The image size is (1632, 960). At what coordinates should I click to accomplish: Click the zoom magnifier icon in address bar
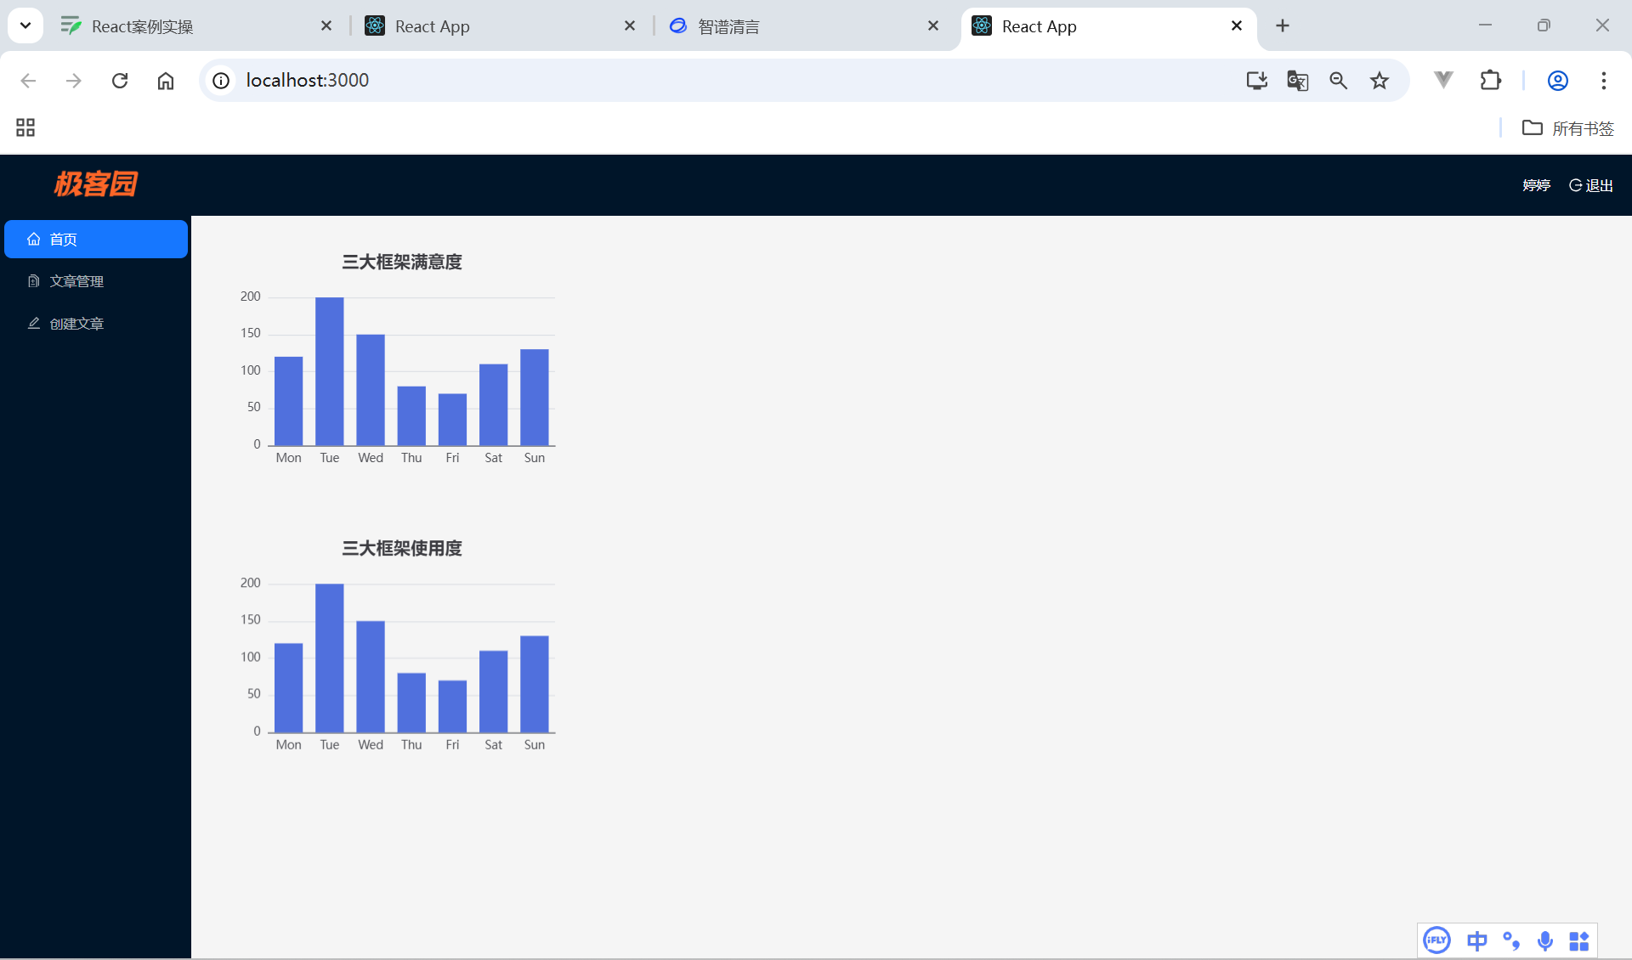click(x=1339, y=81)
